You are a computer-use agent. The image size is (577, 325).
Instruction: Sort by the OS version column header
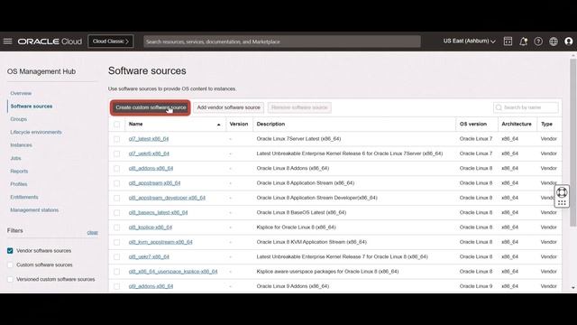click(x=472, y=125)
